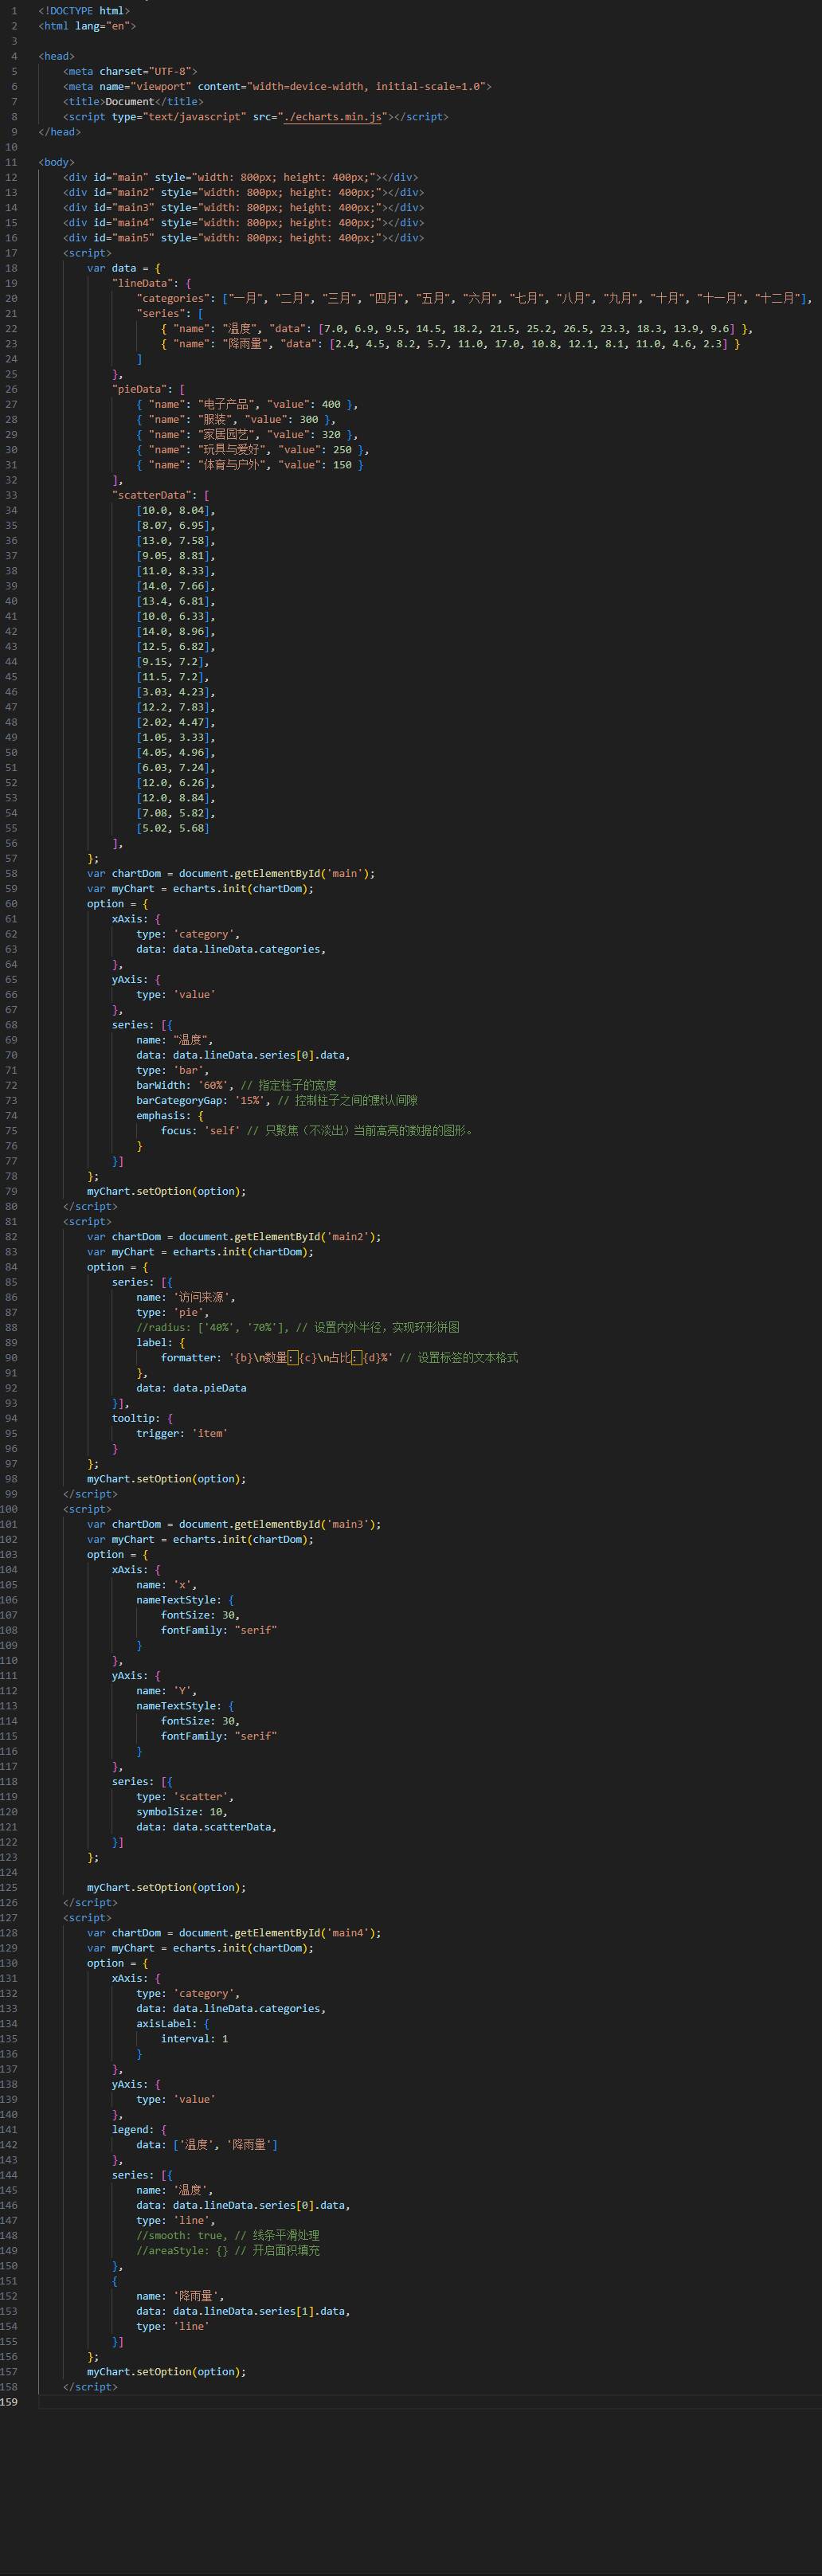This screenshot has height=2576, width=822.
Task: Click the commented //areaStyle line
Action: click(x=228, y=2252)
